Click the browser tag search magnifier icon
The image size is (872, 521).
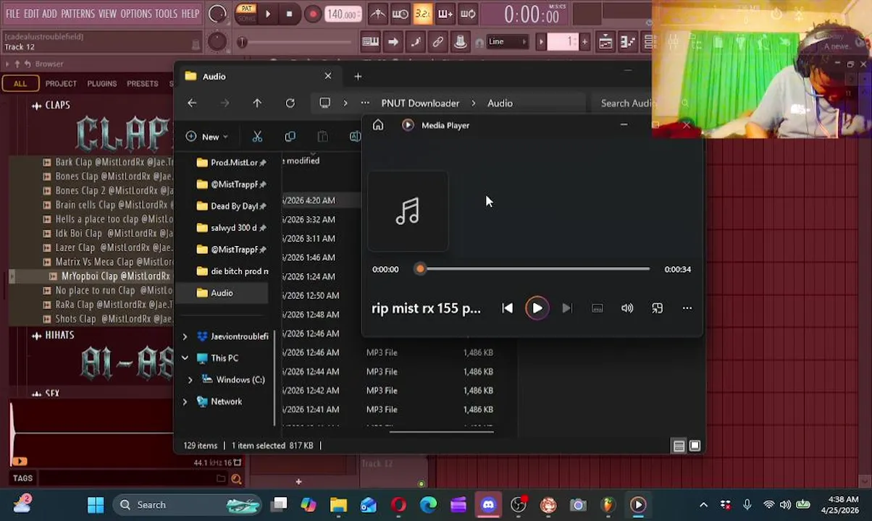coord(236,478)
